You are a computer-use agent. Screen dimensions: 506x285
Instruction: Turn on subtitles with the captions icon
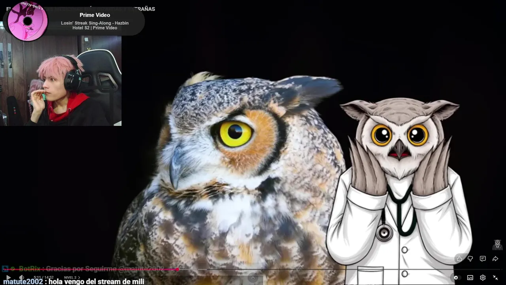coord(470,277)
